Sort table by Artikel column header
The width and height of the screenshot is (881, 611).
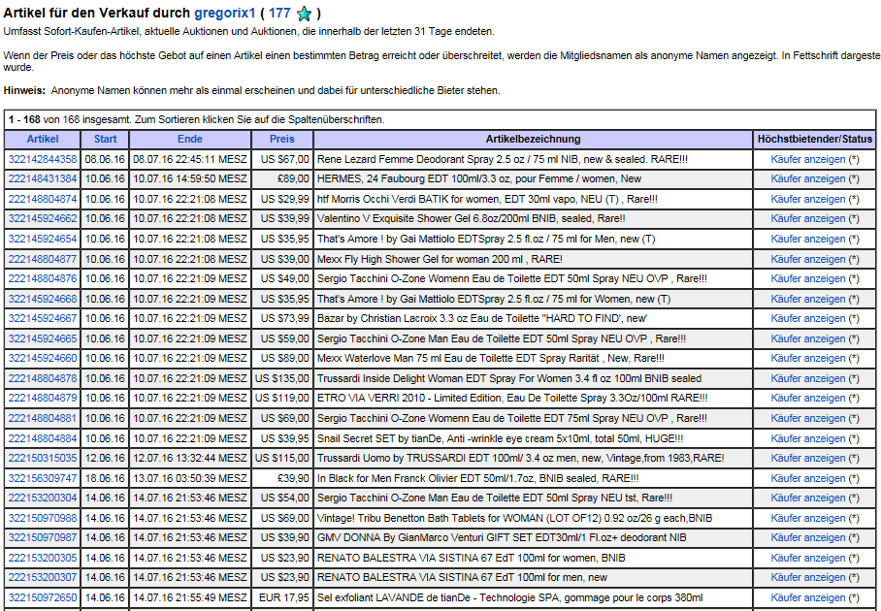42,140
